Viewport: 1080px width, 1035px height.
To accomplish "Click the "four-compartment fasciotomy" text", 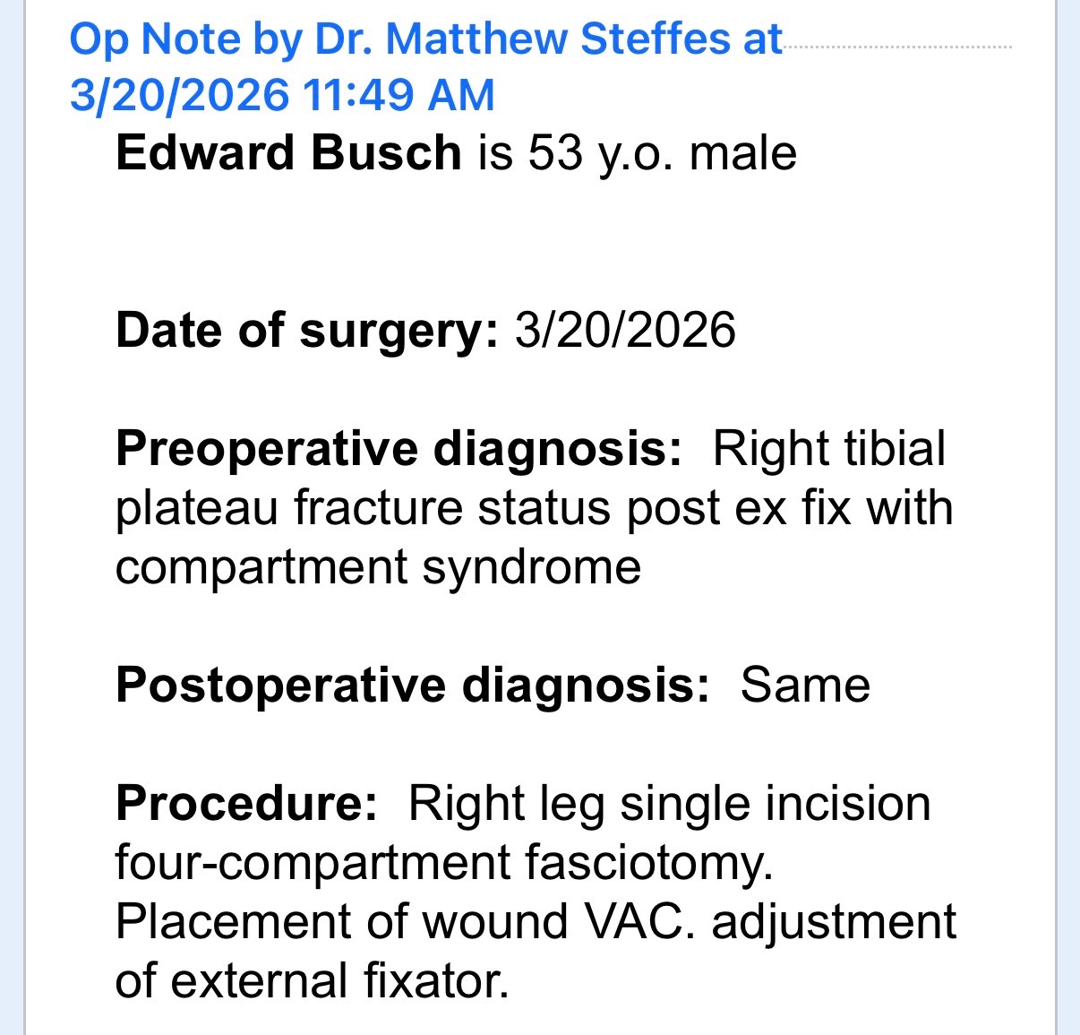I will (x=443, y=862).
